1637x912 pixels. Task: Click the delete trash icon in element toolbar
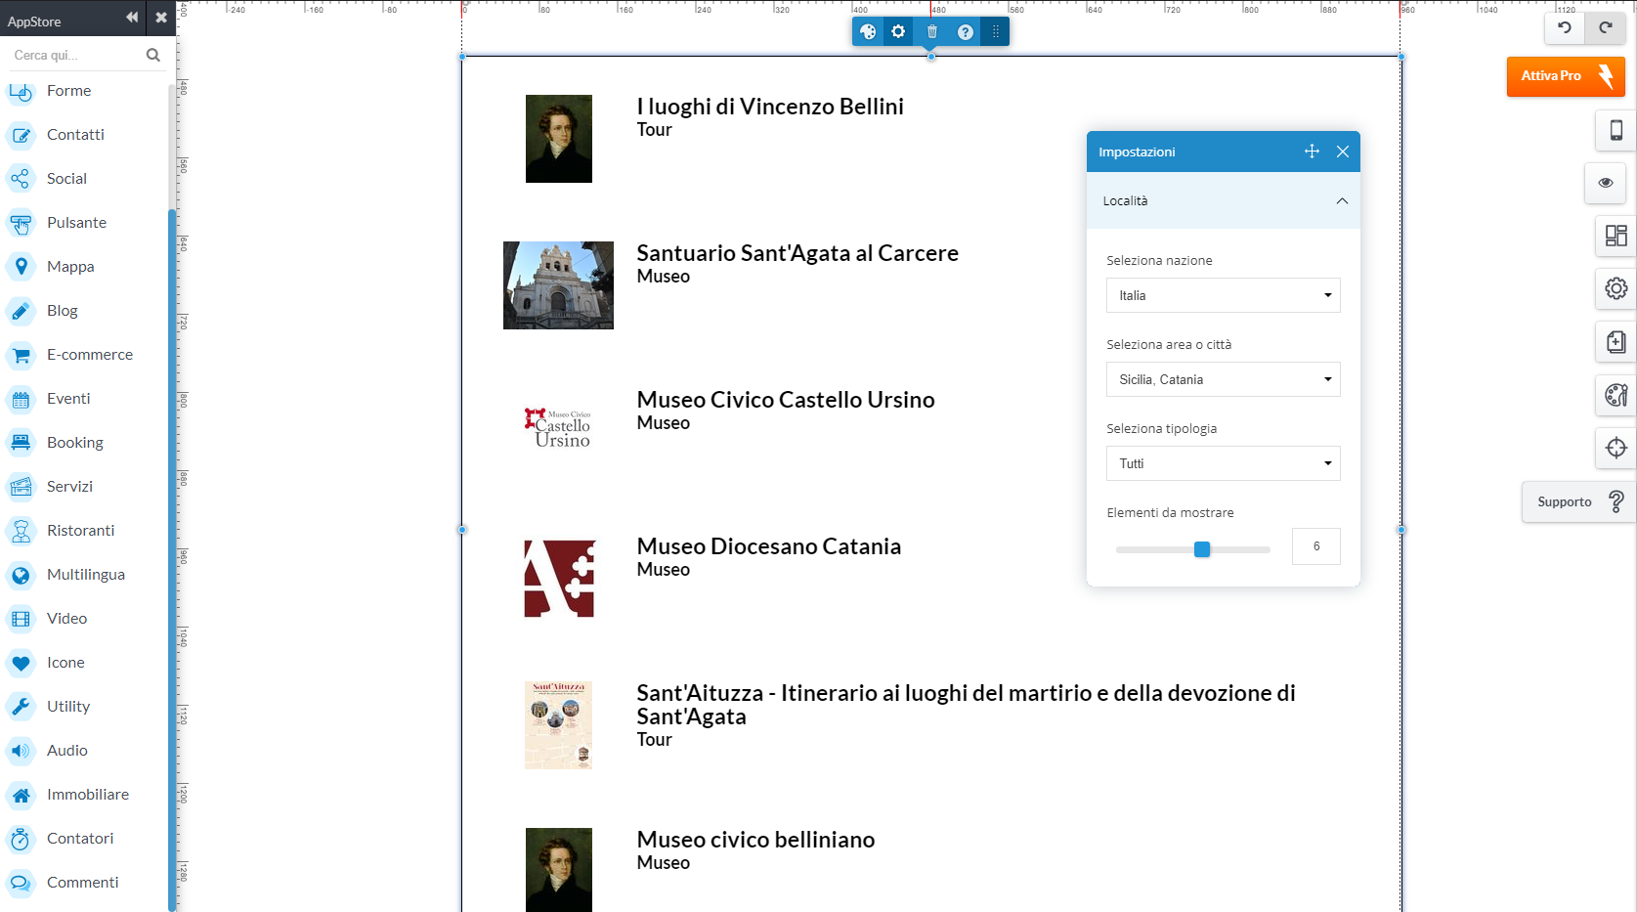point(931,32)
